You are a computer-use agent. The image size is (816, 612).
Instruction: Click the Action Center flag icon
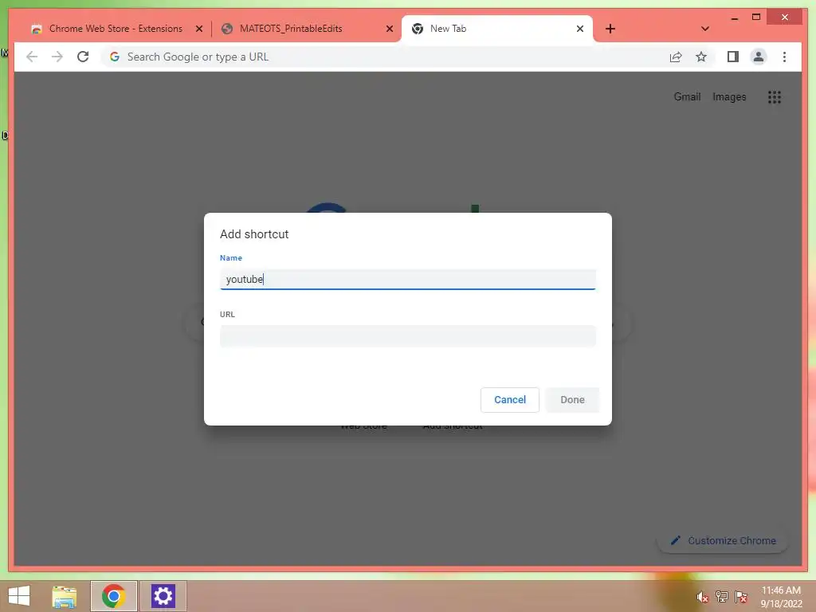[741, 597]
